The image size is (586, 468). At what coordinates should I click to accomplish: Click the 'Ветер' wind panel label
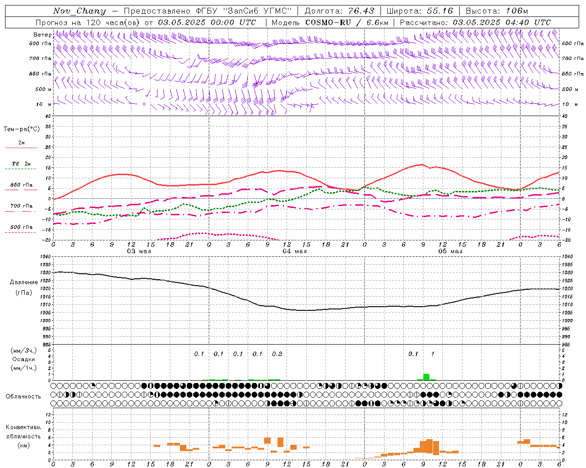[x=42, y=35]
